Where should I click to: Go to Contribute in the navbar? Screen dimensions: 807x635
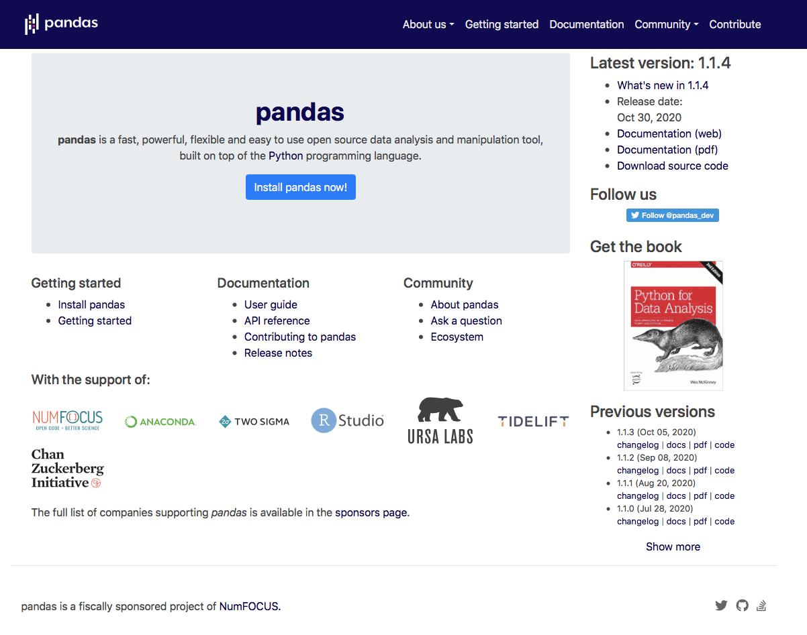pos(735,24)
